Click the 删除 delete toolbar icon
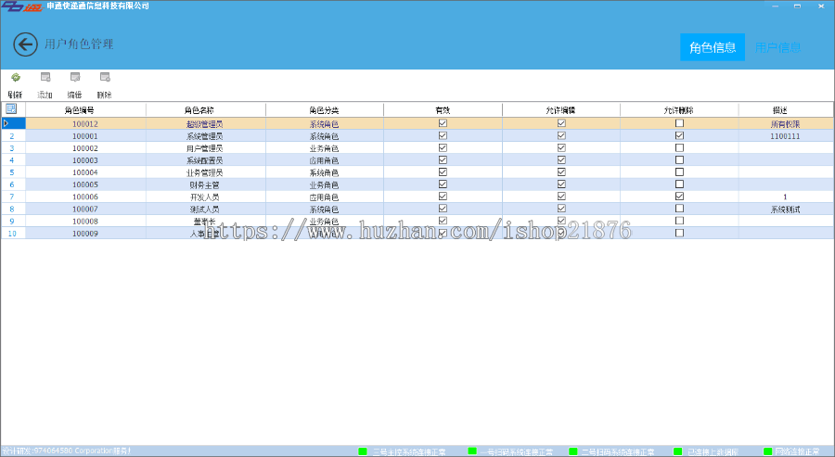 pyautogui.click(x=104, y=78)
